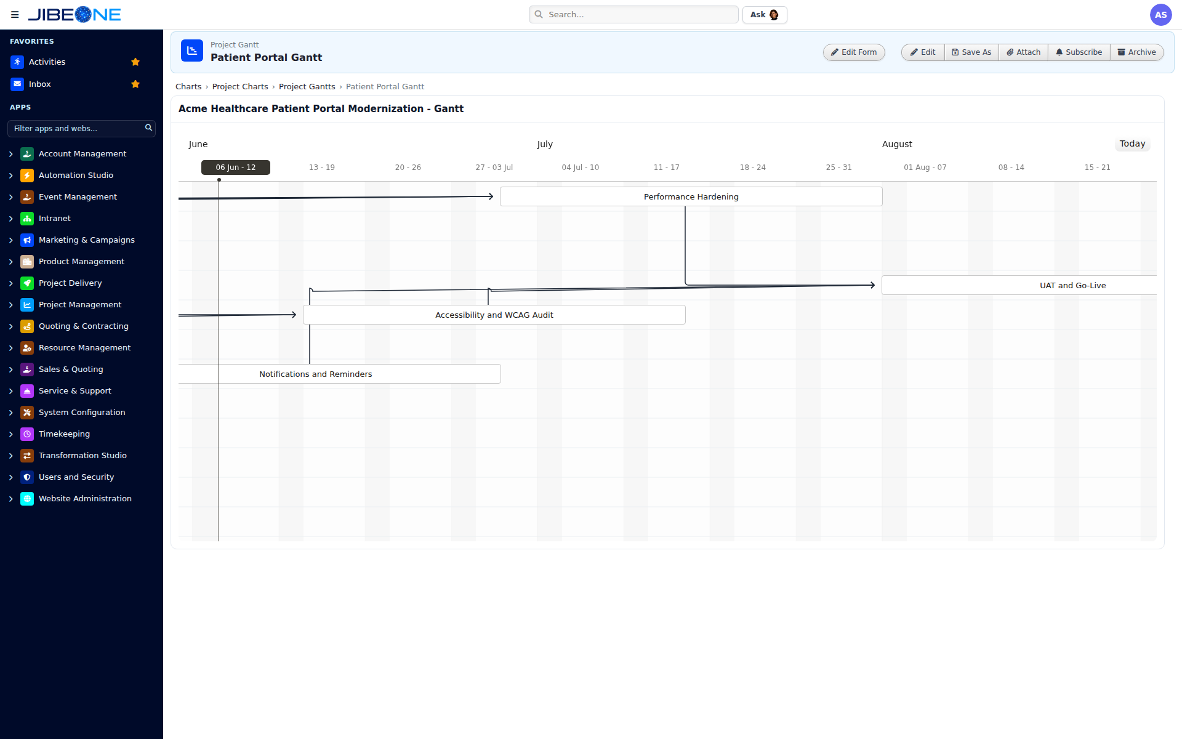
Task: Toggle the Inbox favorite star
Action: click(135, 84)
